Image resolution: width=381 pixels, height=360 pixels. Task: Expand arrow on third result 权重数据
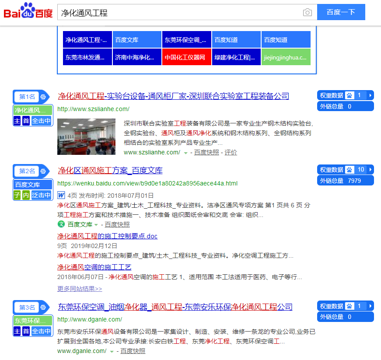(x=371, y=306)
